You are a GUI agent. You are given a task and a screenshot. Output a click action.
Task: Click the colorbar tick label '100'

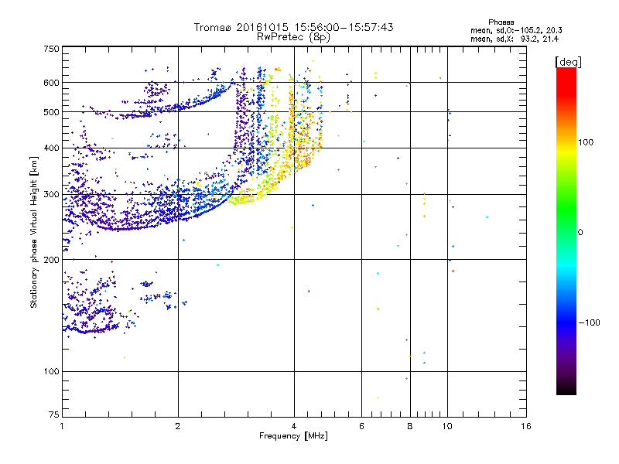click(x=586, y=142)
